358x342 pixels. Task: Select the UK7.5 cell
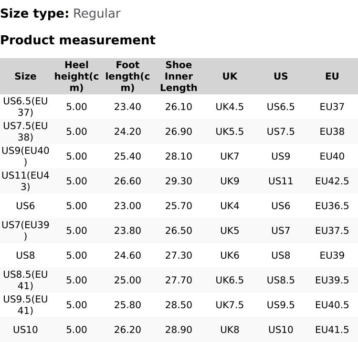click(230, 305)
